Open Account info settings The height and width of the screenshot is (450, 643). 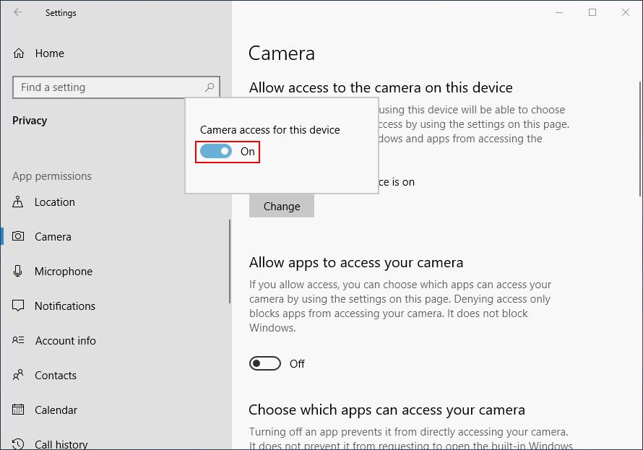65,341
